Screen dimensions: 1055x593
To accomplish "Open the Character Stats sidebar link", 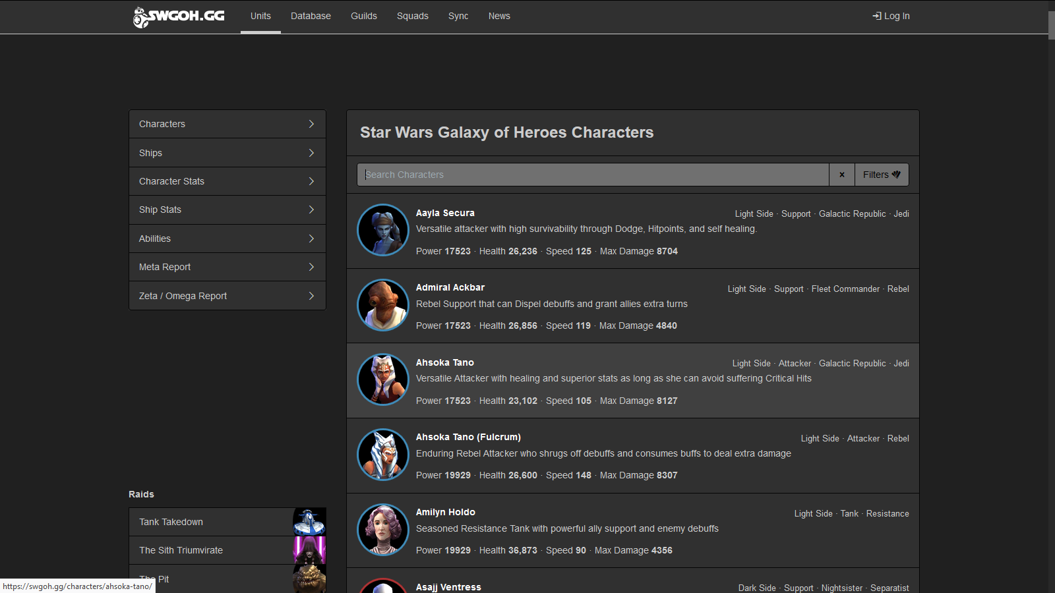I will 227,181.
